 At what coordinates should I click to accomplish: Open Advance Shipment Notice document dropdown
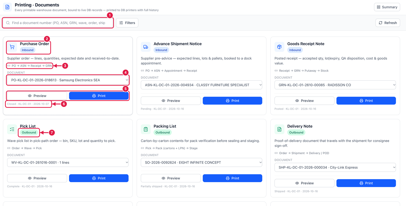coord(201,85)
